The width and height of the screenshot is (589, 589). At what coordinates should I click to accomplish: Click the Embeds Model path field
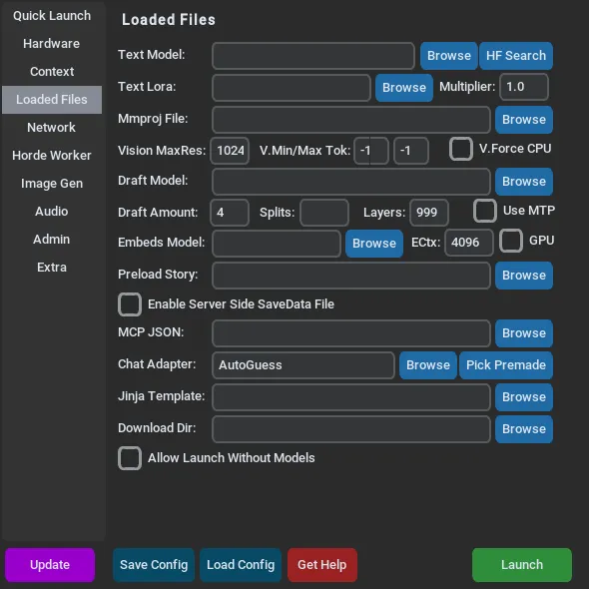[277, 244]
